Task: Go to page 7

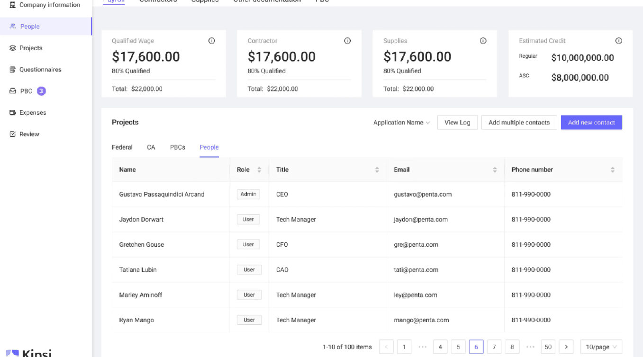Action: coord(494,347)
